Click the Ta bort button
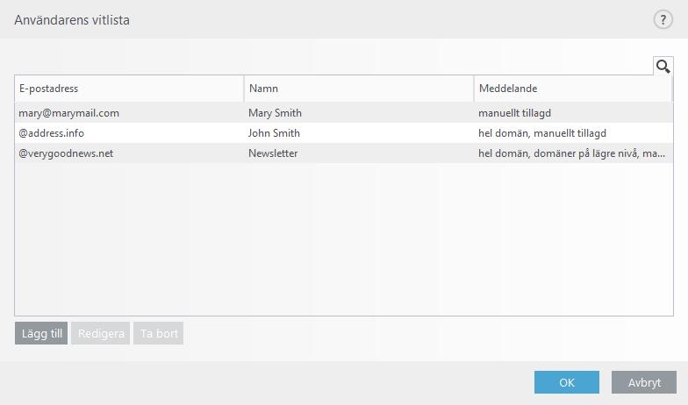 point(158,333)
